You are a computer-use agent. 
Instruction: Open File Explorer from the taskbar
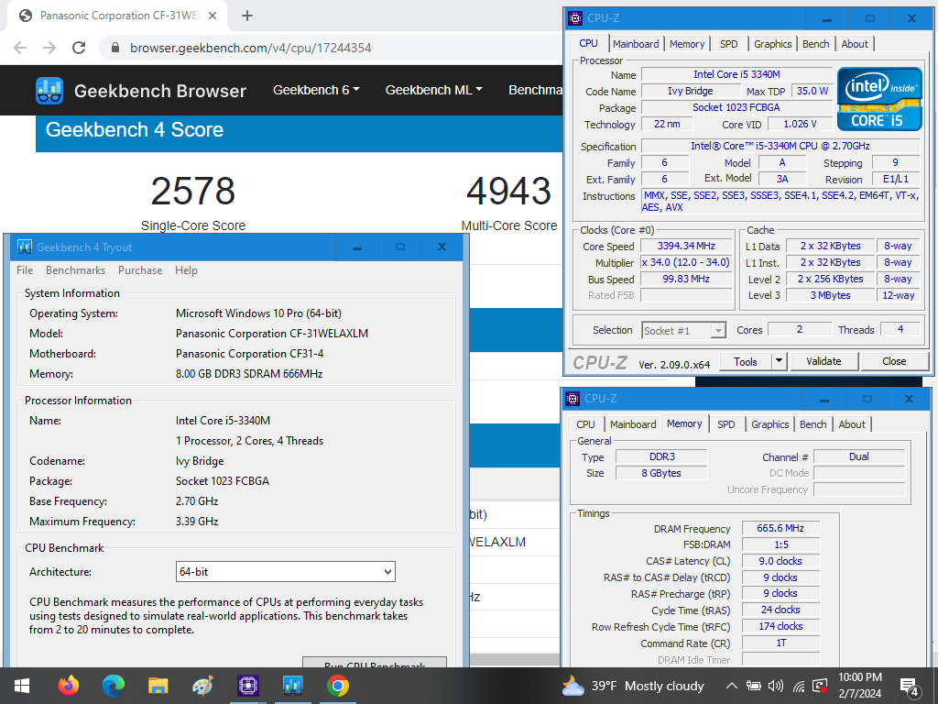coord(158,686)
